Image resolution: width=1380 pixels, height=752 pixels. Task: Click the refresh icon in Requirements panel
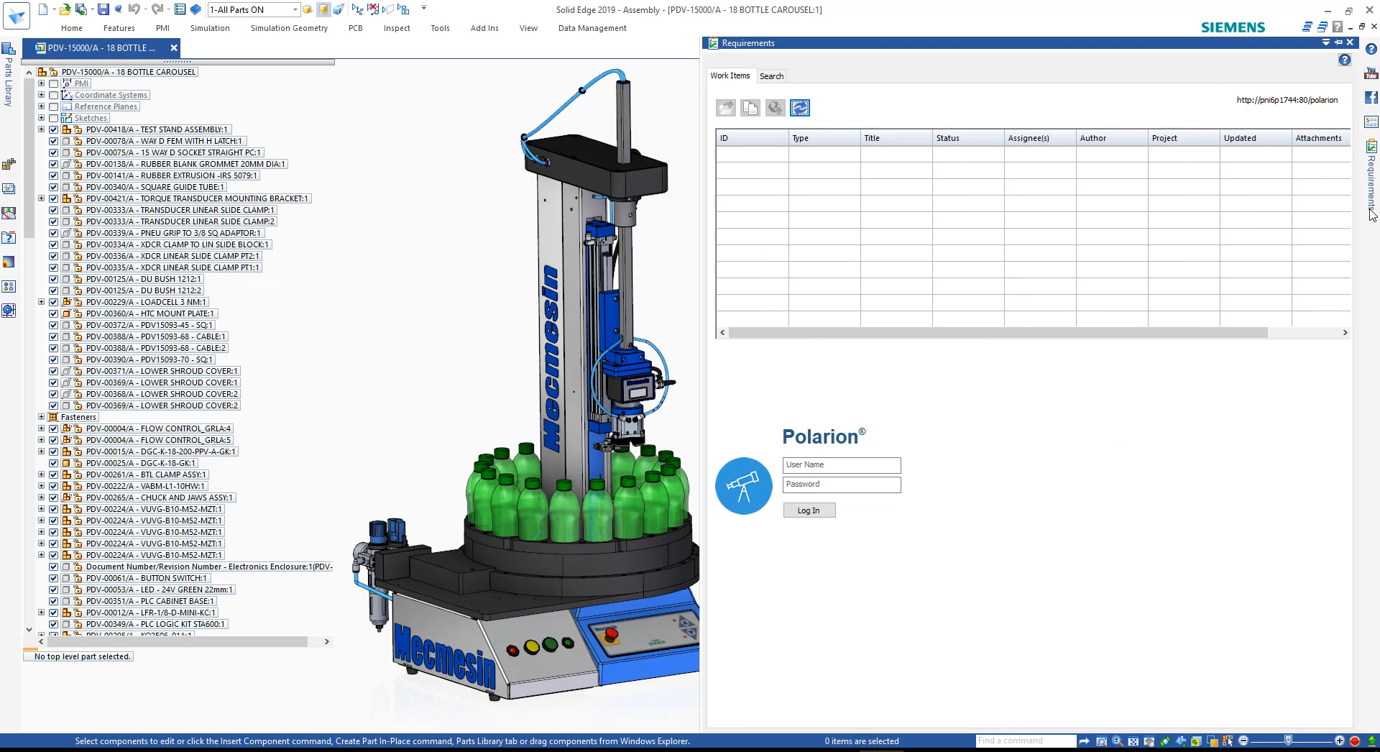pos(799,108)
